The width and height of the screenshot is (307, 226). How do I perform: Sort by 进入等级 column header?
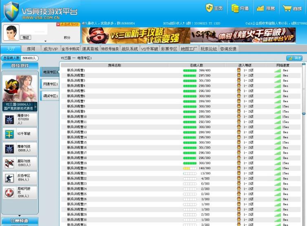(x=245, y=65)
